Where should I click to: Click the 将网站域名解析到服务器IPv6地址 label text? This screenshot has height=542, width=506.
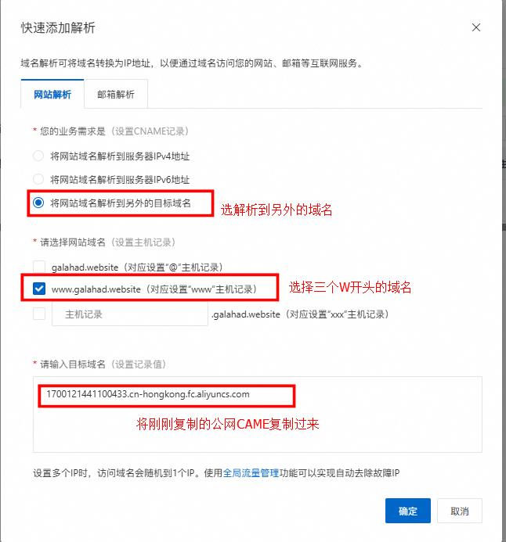[x=120, y=179]
